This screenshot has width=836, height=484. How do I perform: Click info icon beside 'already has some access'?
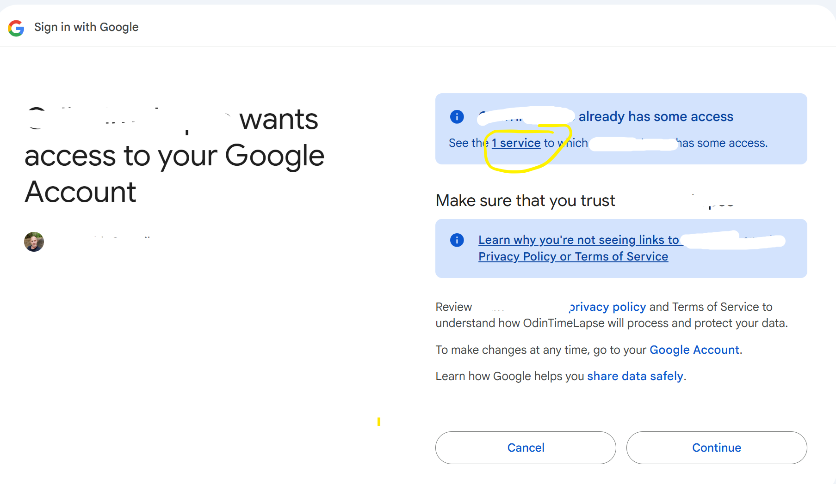tap(457, 117)
